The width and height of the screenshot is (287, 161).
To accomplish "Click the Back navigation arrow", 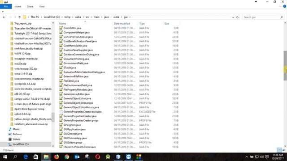I will (x=4, y=17).
